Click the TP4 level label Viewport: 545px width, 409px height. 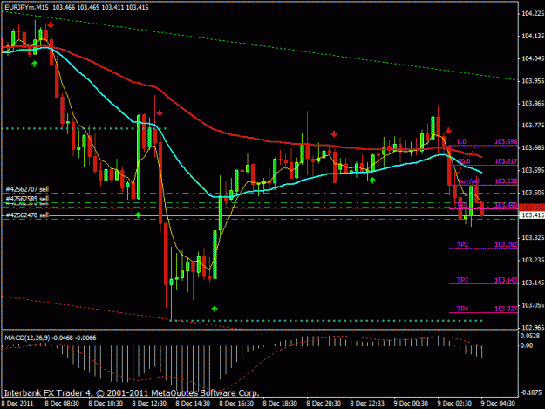[x=462, y=309]
